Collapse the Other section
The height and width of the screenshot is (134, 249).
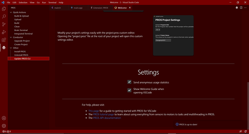pyautogui.click(x=11, y=48)
